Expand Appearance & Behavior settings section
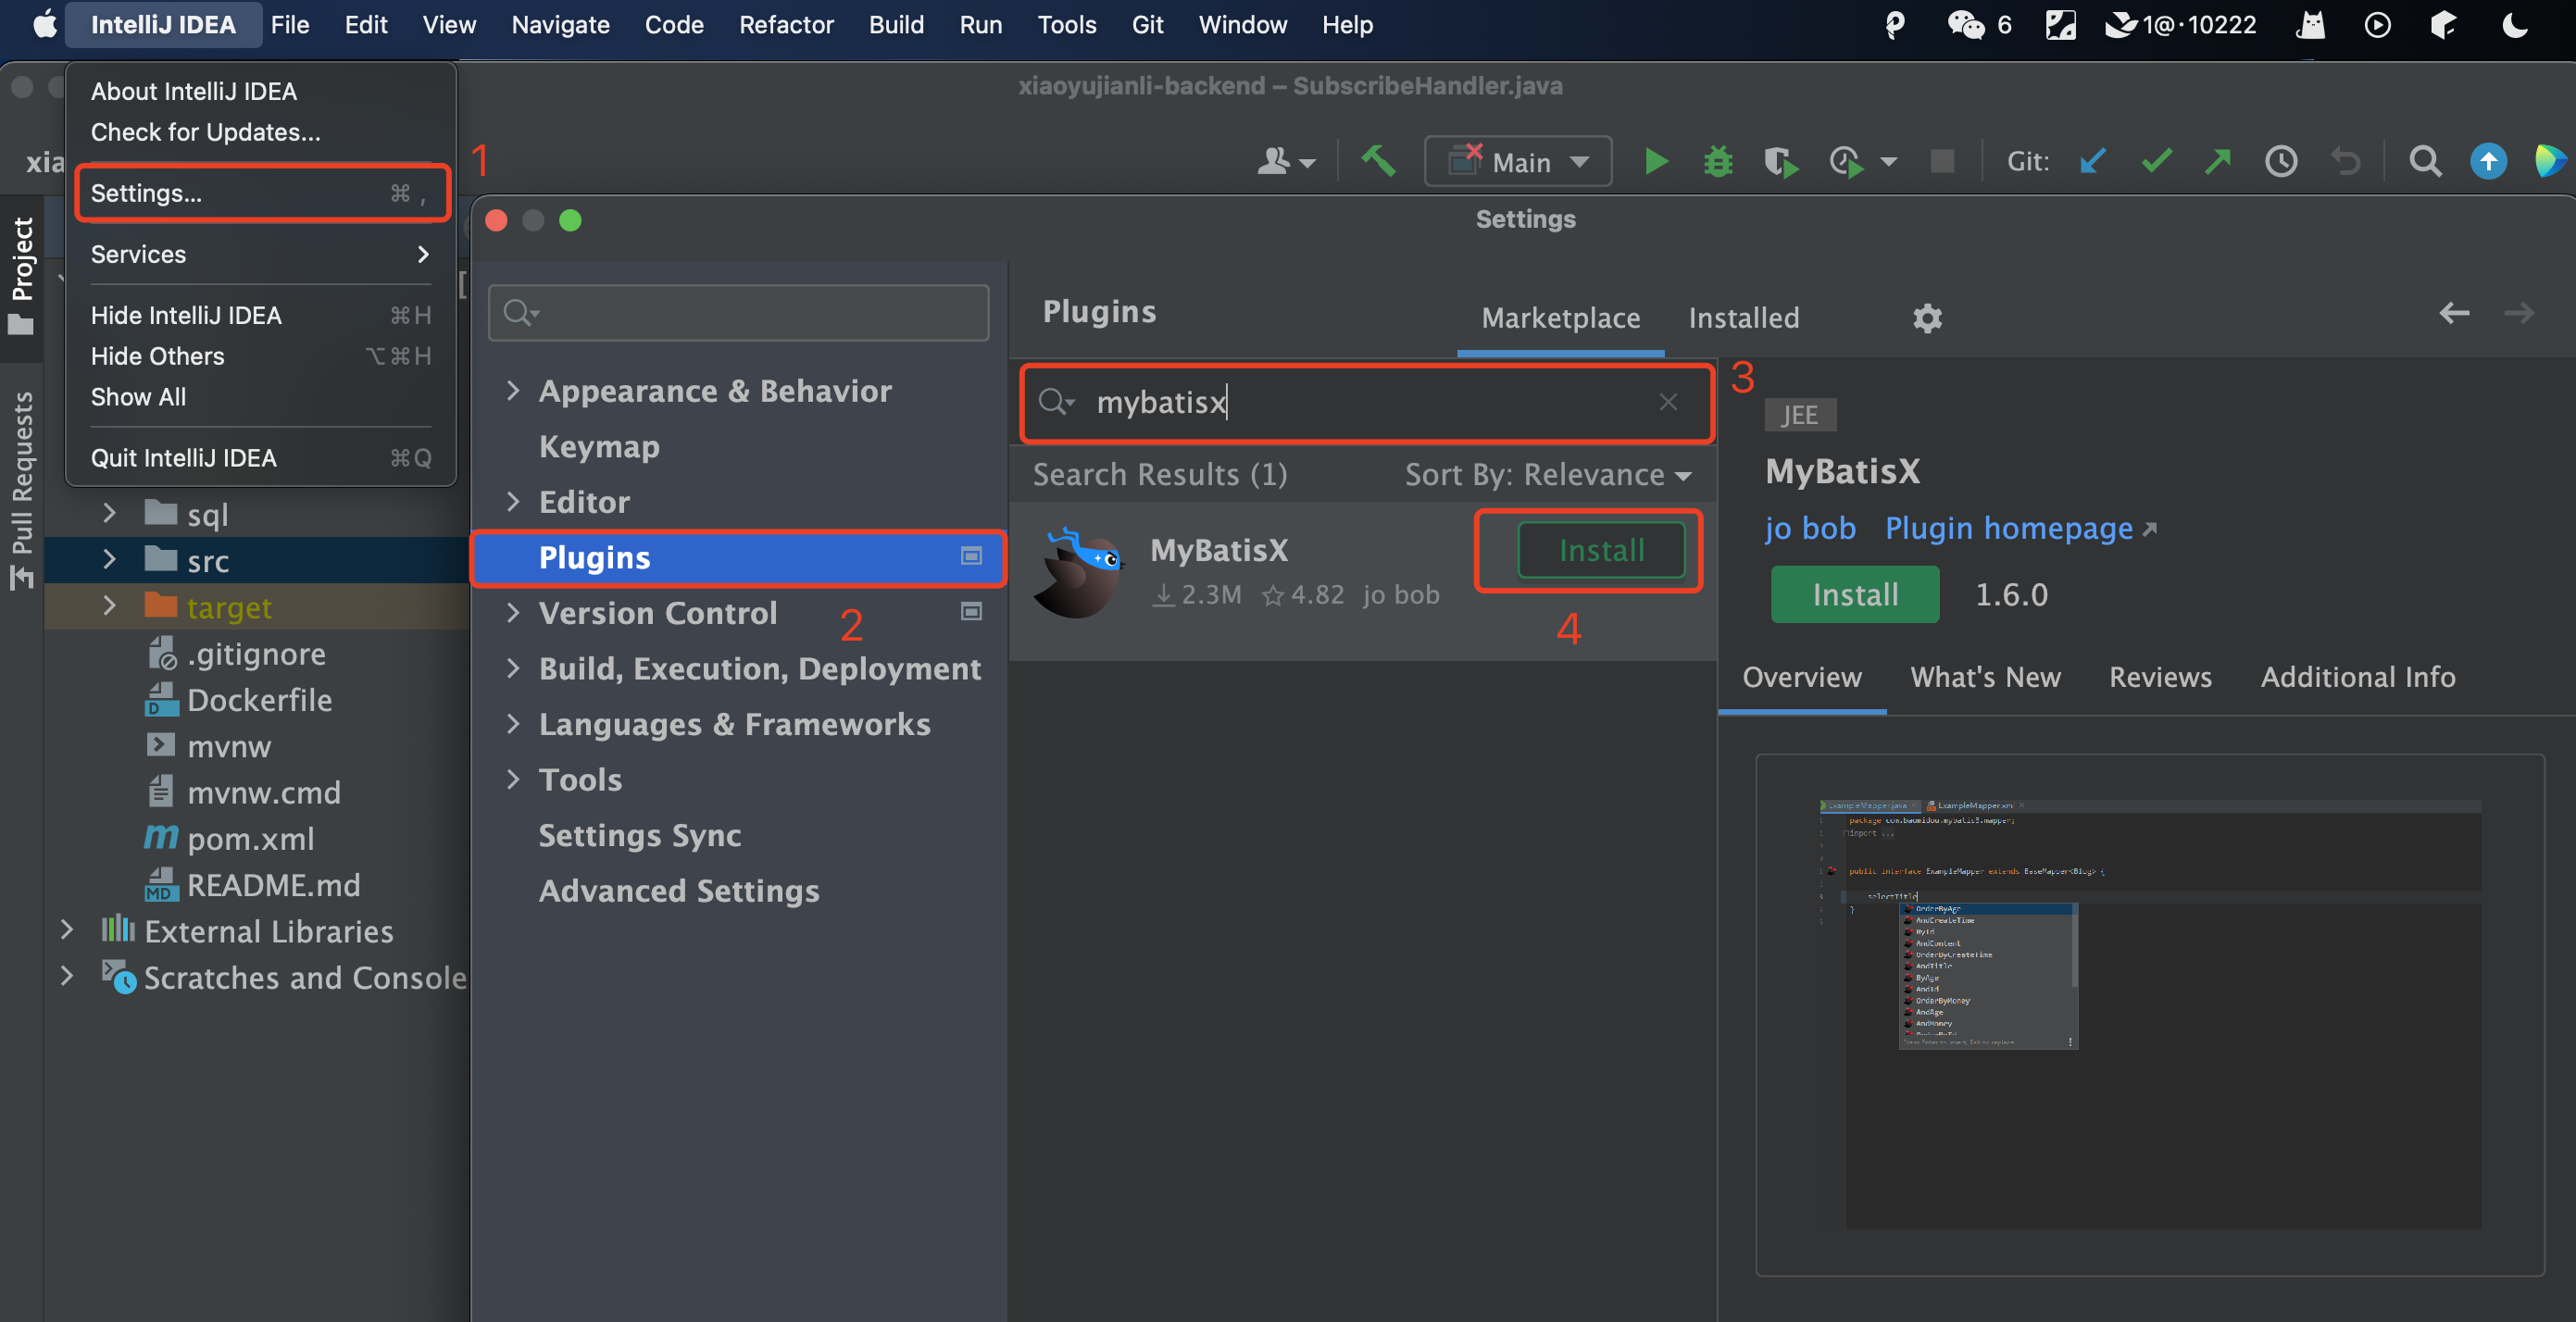2576x1322 pixels. (513, 391)
